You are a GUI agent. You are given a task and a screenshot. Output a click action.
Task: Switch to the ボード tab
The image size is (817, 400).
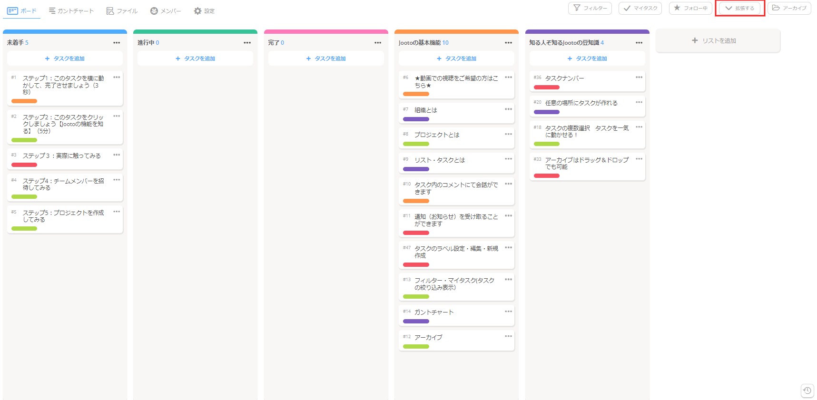click(x=22, y=10)
